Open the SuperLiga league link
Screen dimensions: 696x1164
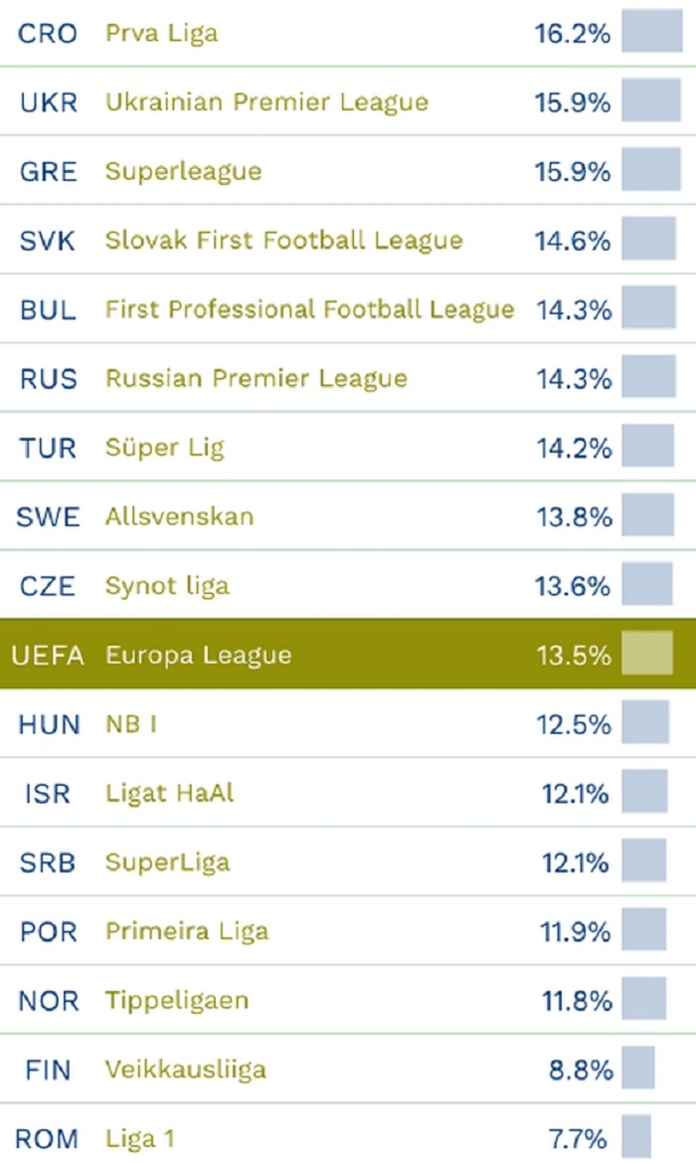167,862
